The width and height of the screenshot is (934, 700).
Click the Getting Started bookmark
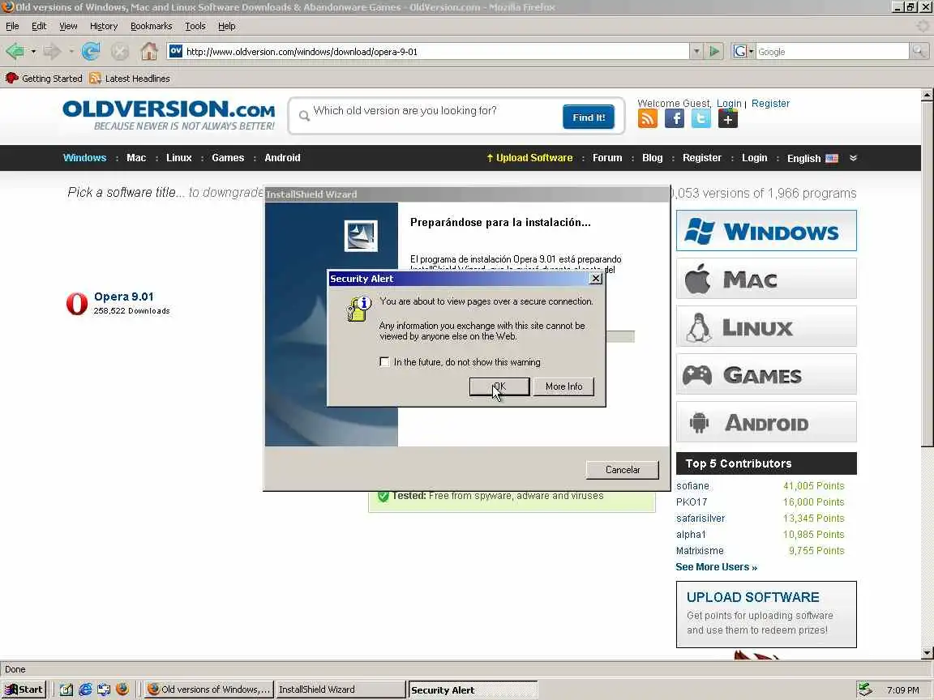click(44, 78)
